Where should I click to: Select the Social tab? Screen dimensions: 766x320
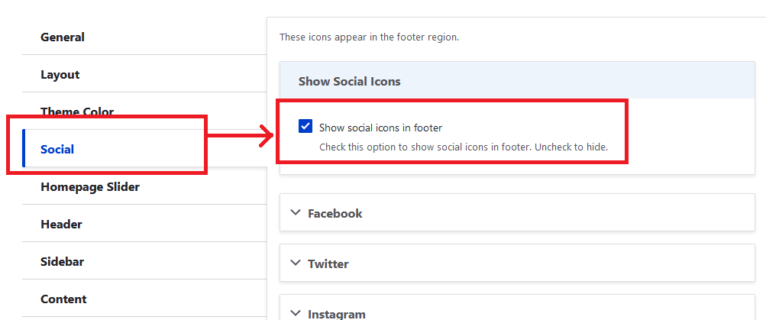coord(57,149)
